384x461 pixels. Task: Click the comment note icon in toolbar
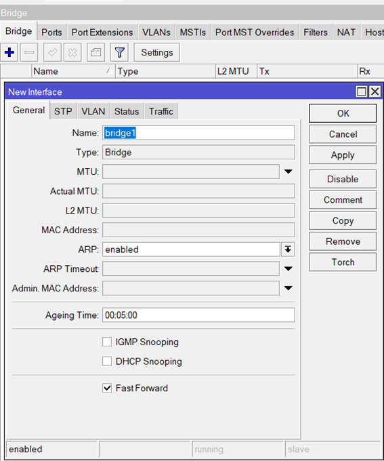95,52
